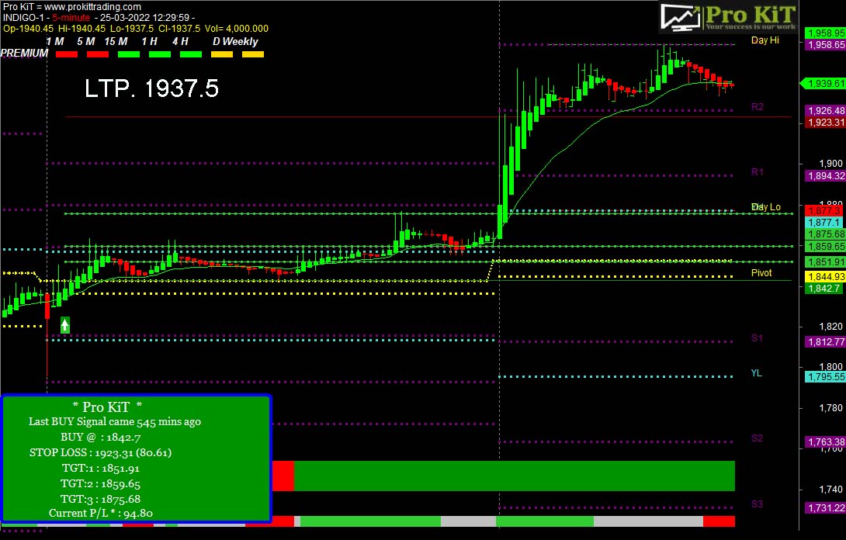Screen dimensions: 846x540
Task: Select the Day Hi level label
Action: [765, 40]
